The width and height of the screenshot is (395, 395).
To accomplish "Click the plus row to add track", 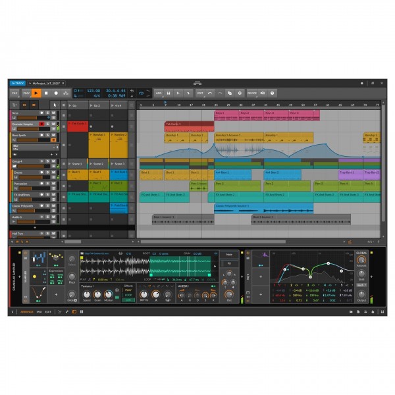I will [x=35, y=228].
